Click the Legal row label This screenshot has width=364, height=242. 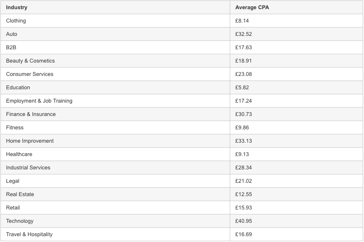coord(13,181)
